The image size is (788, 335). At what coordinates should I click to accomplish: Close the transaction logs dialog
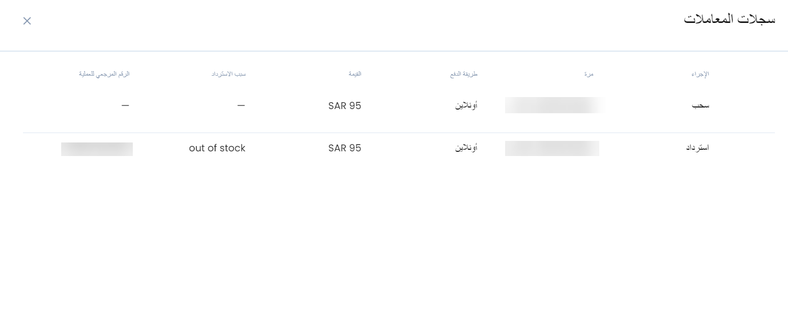[x=27, y=21]
